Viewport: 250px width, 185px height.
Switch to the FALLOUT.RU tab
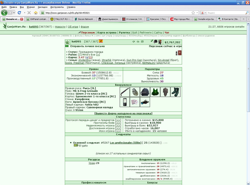[x=61, y=19]
